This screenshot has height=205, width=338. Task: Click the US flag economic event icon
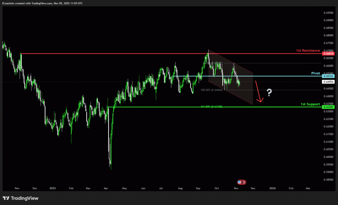click(x=240, y=182)
